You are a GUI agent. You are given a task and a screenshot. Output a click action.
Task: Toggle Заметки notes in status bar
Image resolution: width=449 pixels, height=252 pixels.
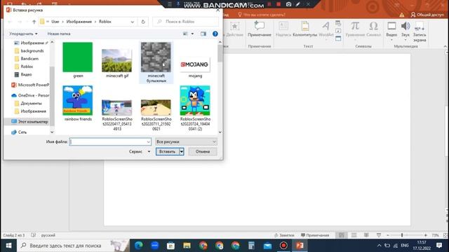point(284,235)
